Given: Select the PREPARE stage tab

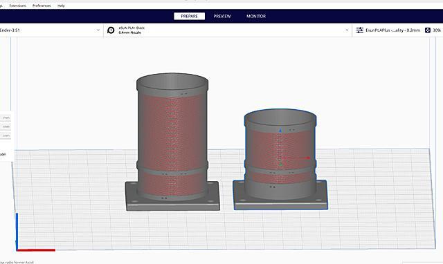Looking at the screenshot, I should coord(189,17).
